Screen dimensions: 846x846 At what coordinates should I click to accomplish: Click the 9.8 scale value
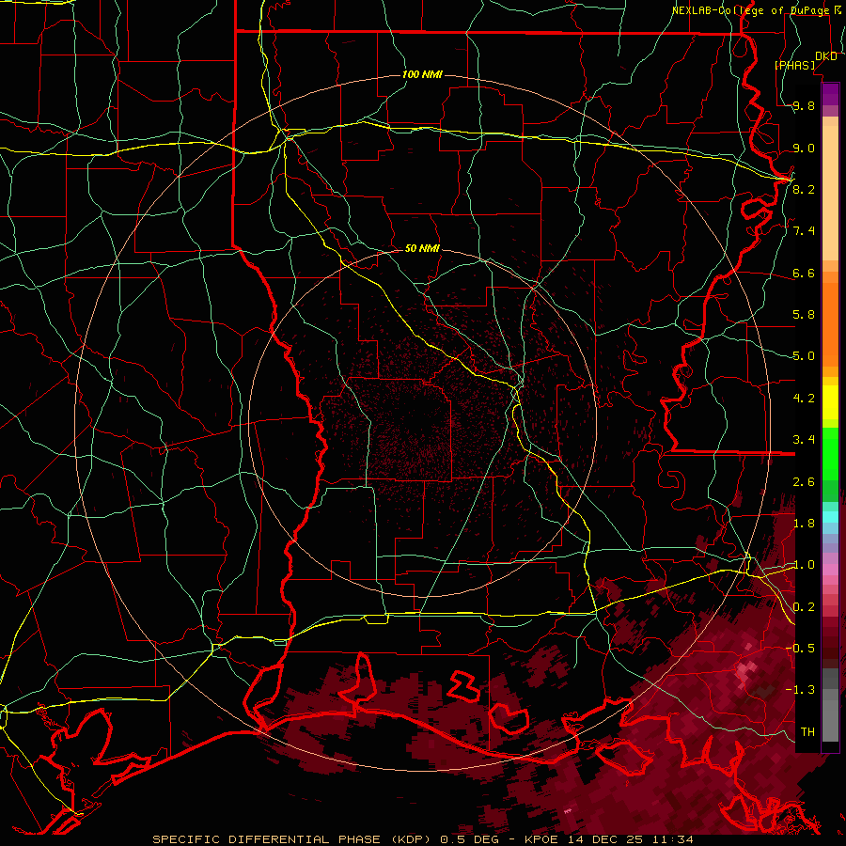pos(804,105)
